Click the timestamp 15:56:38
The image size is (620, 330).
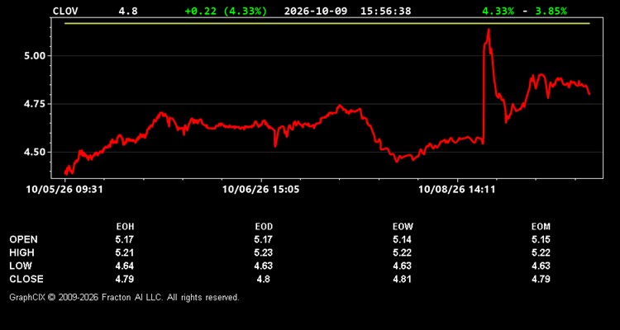(385, 11)
